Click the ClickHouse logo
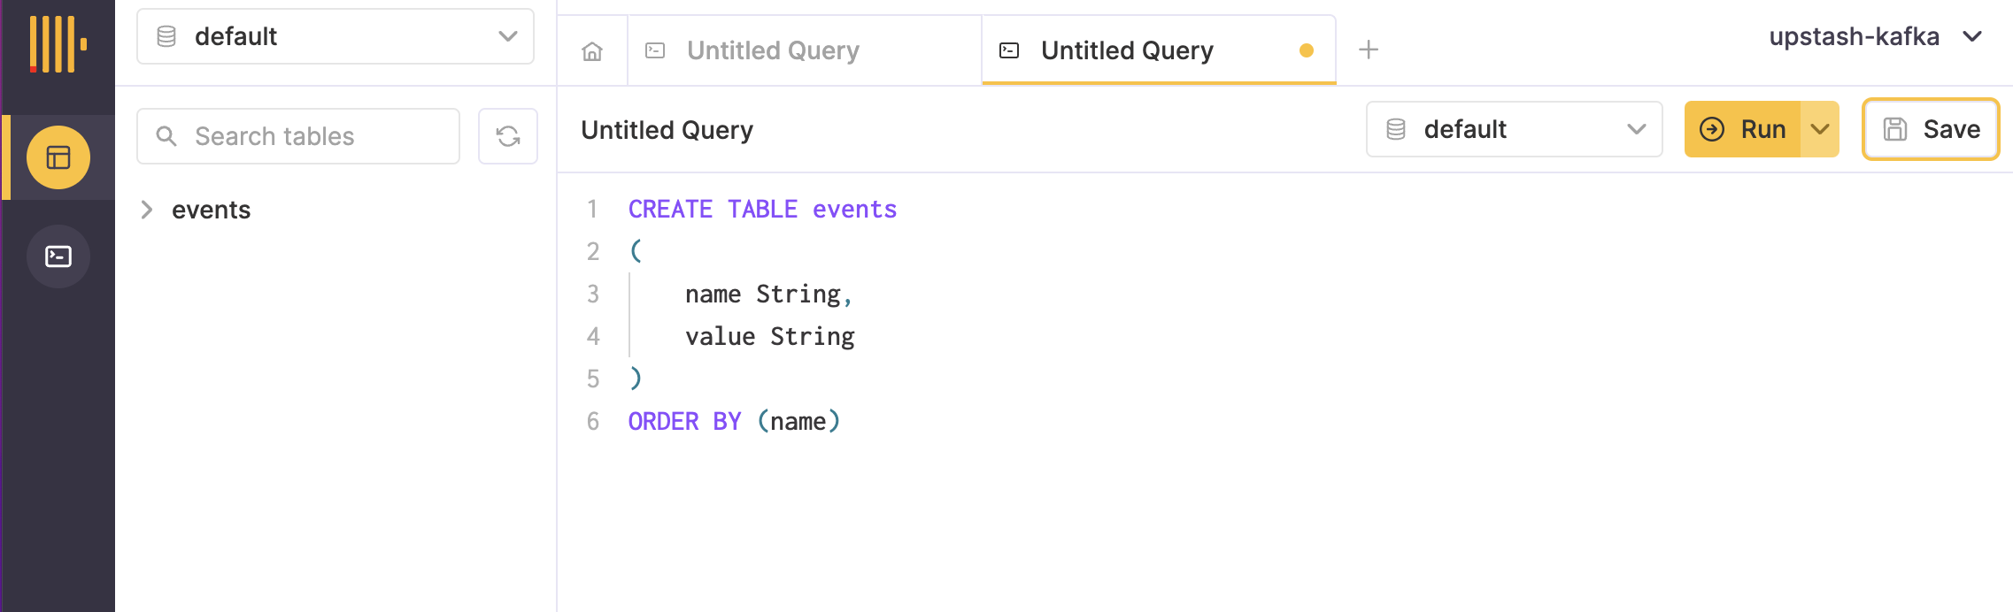The image size is (2013, 612). [58, 44]
